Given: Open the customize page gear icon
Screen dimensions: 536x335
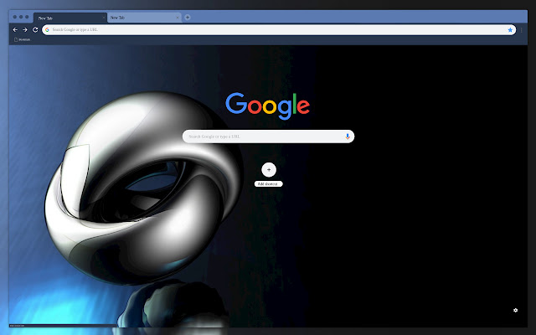Looking at the screenshot, I should pyautogui.click(x=516, y=310).
